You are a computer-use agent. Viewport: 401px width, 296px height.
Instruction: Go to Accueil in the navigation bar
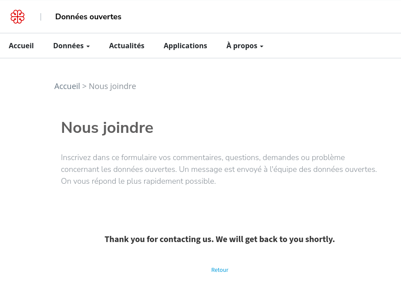pyautogui.click(x=21, y=46)
